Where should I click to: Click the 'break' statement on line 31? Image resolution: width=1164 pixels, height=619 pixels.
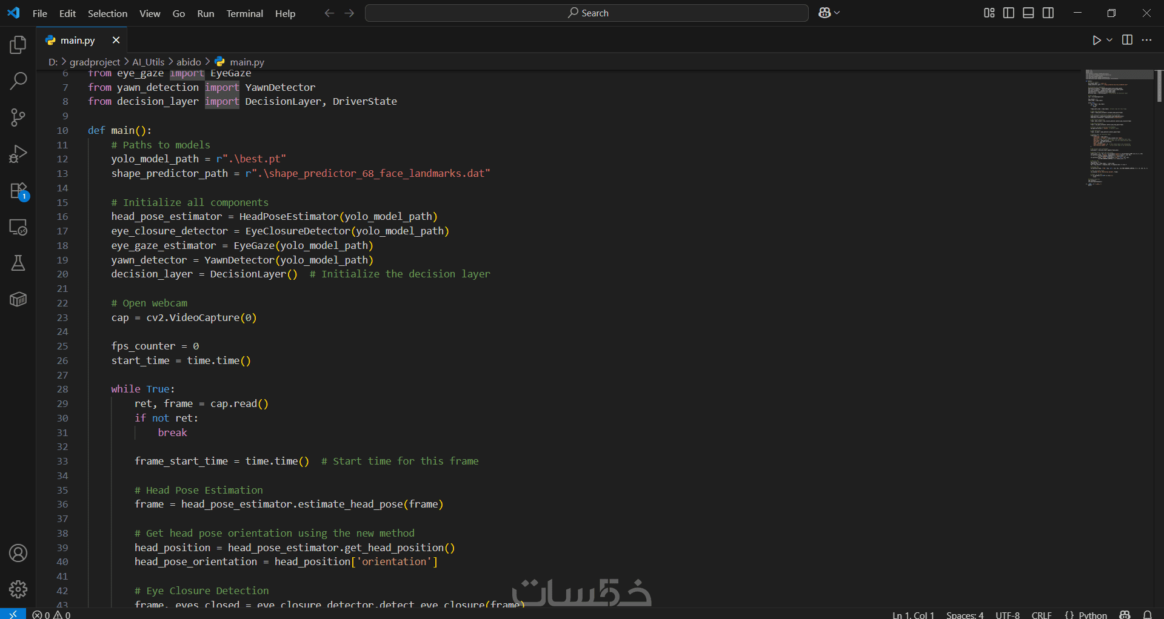click(x=173, y=432)
